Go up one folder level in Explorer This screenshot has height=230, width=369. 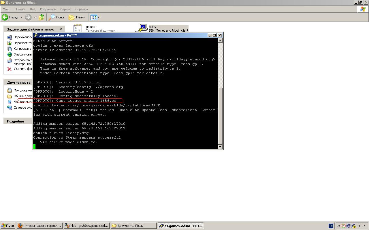click(x=42, y=17)
